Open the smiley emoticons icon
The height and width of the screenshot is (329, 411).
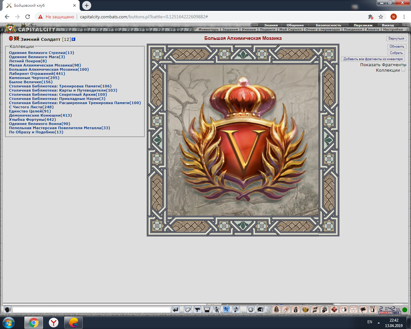pyautogui.click(x=251, y=310)
